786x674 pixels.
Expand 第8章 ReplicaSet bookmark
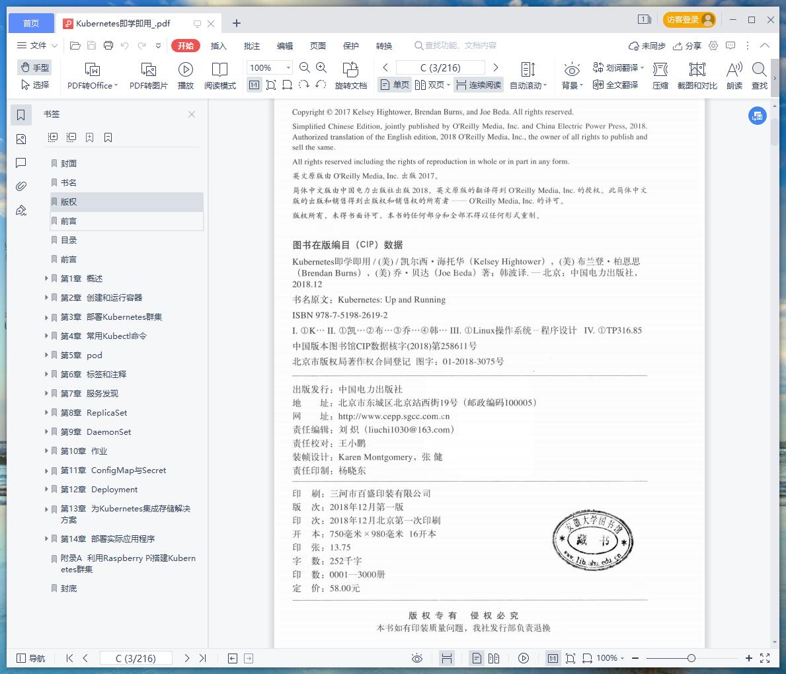coord(47,412)
